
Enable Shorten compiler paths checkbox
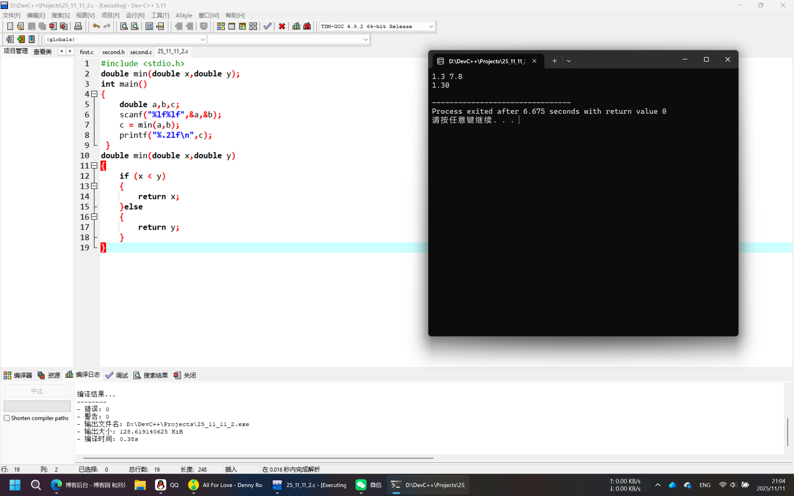[7, 418]
